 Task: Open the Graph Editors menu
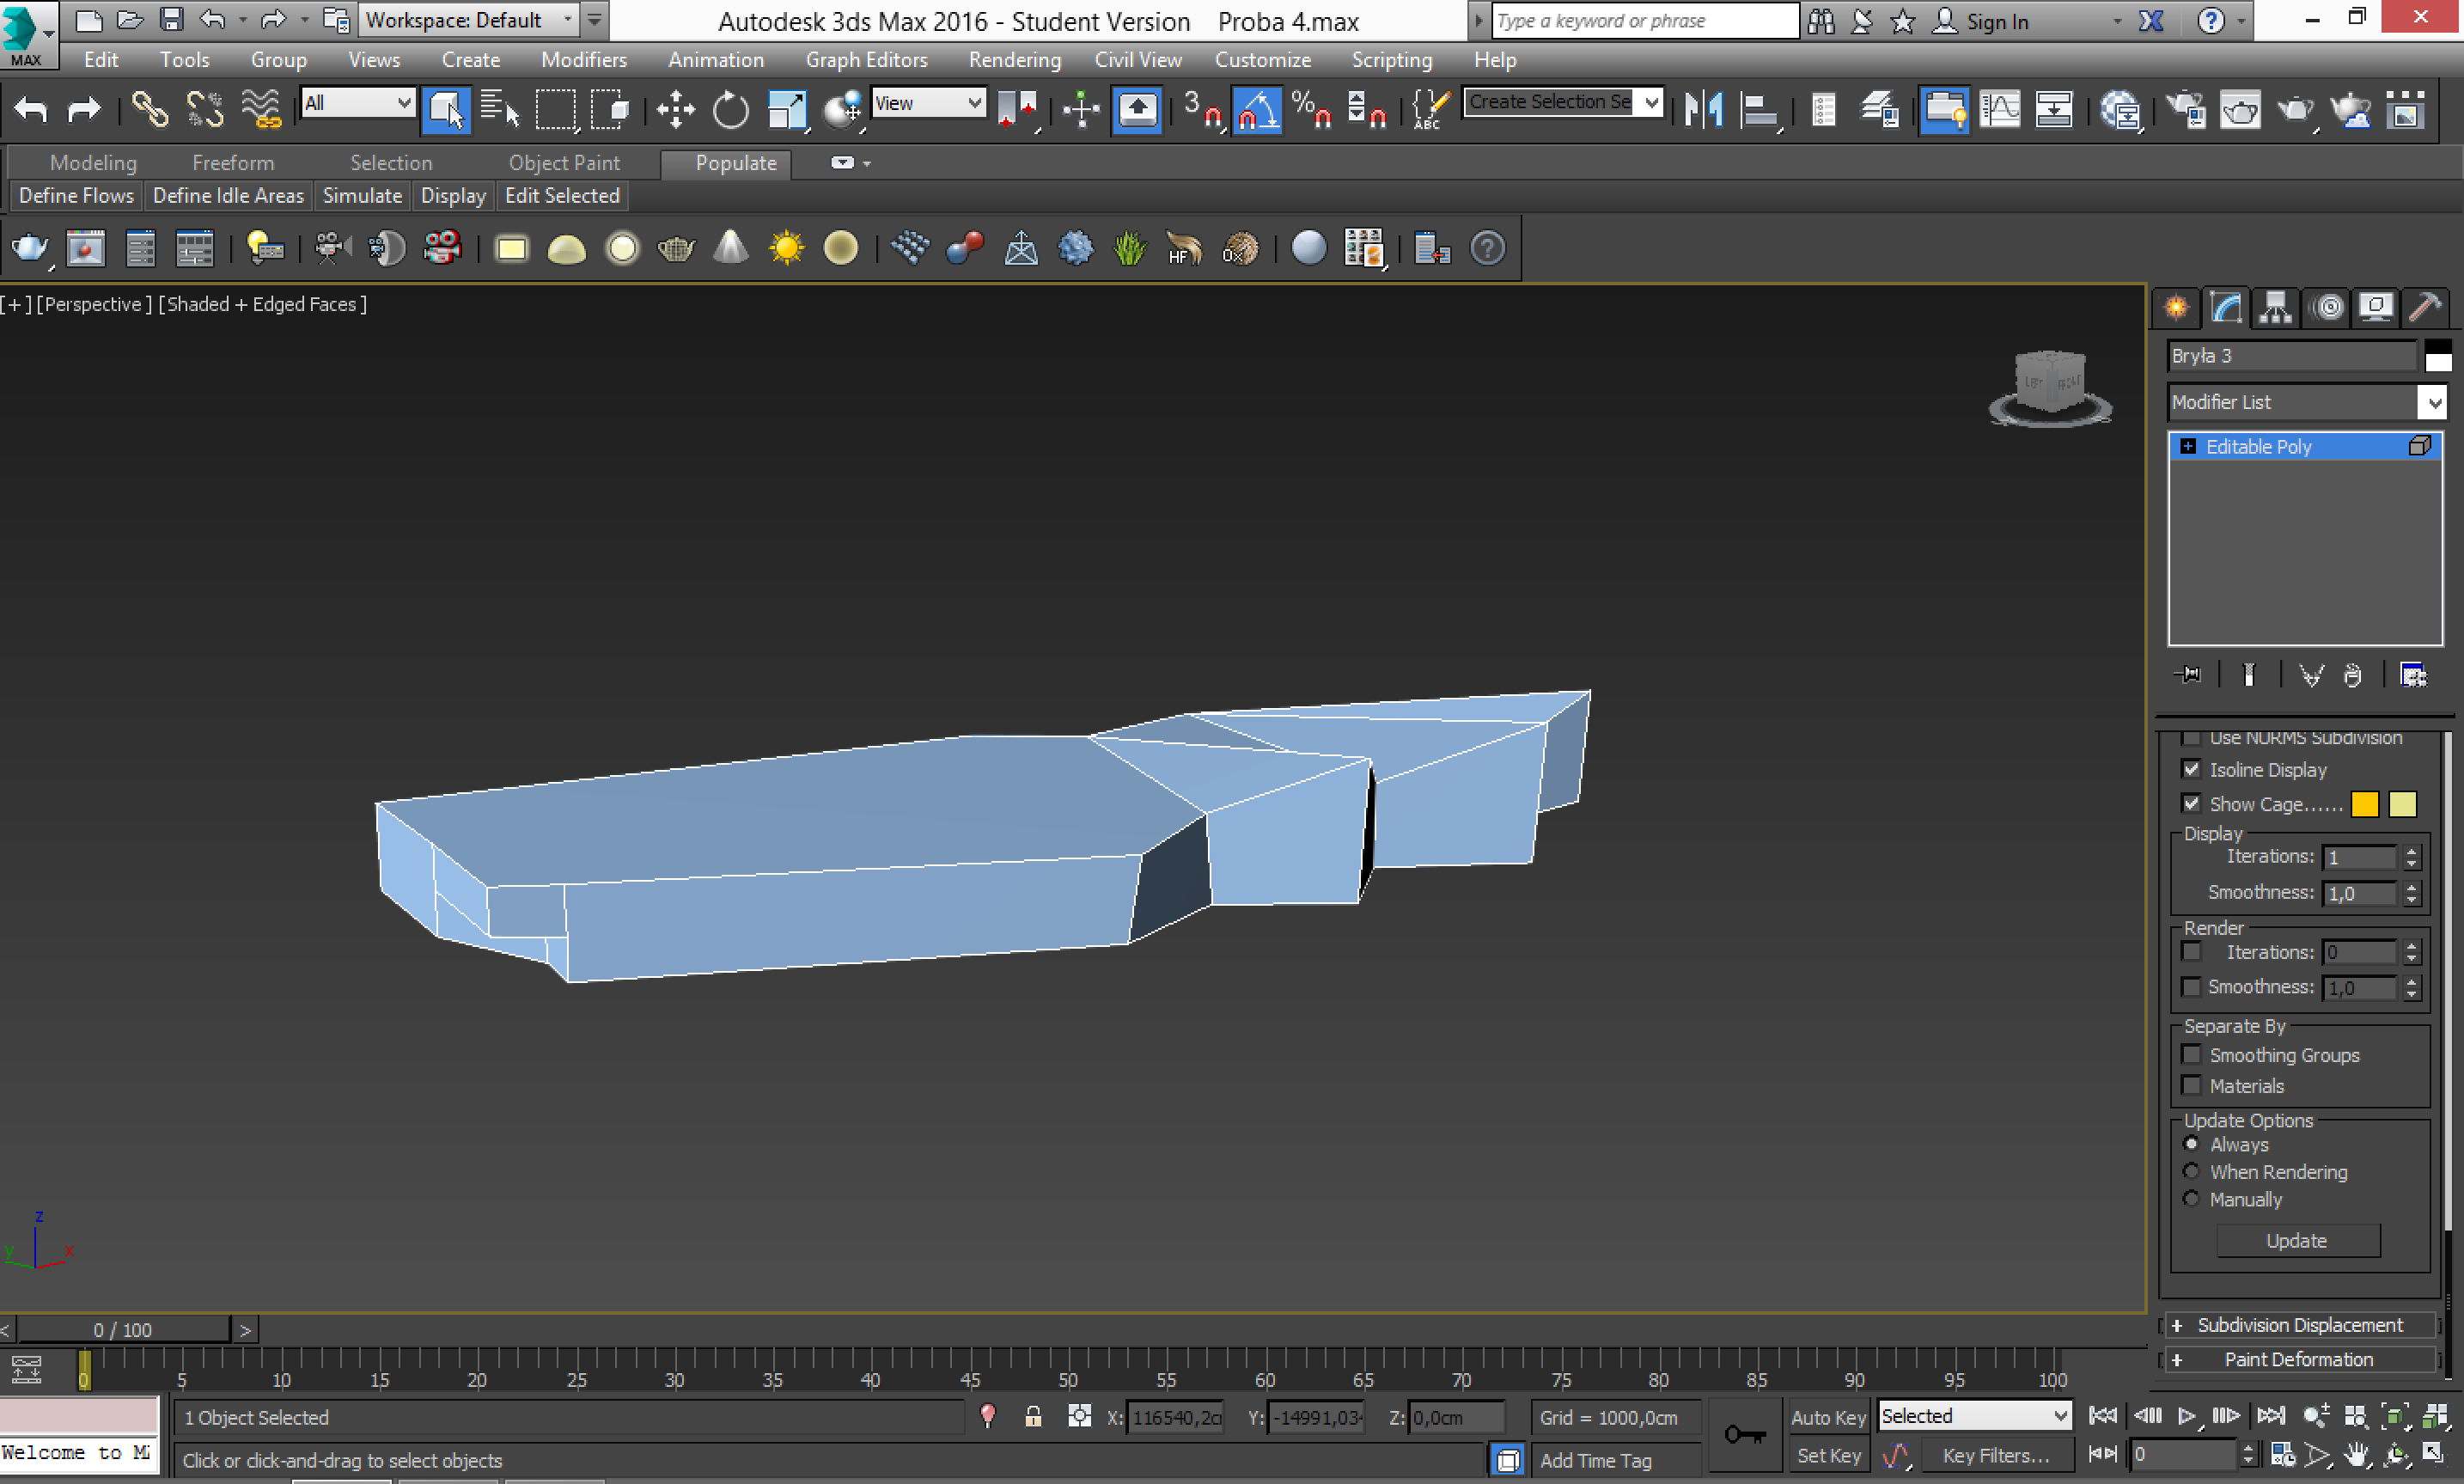(x=867, y=60)
